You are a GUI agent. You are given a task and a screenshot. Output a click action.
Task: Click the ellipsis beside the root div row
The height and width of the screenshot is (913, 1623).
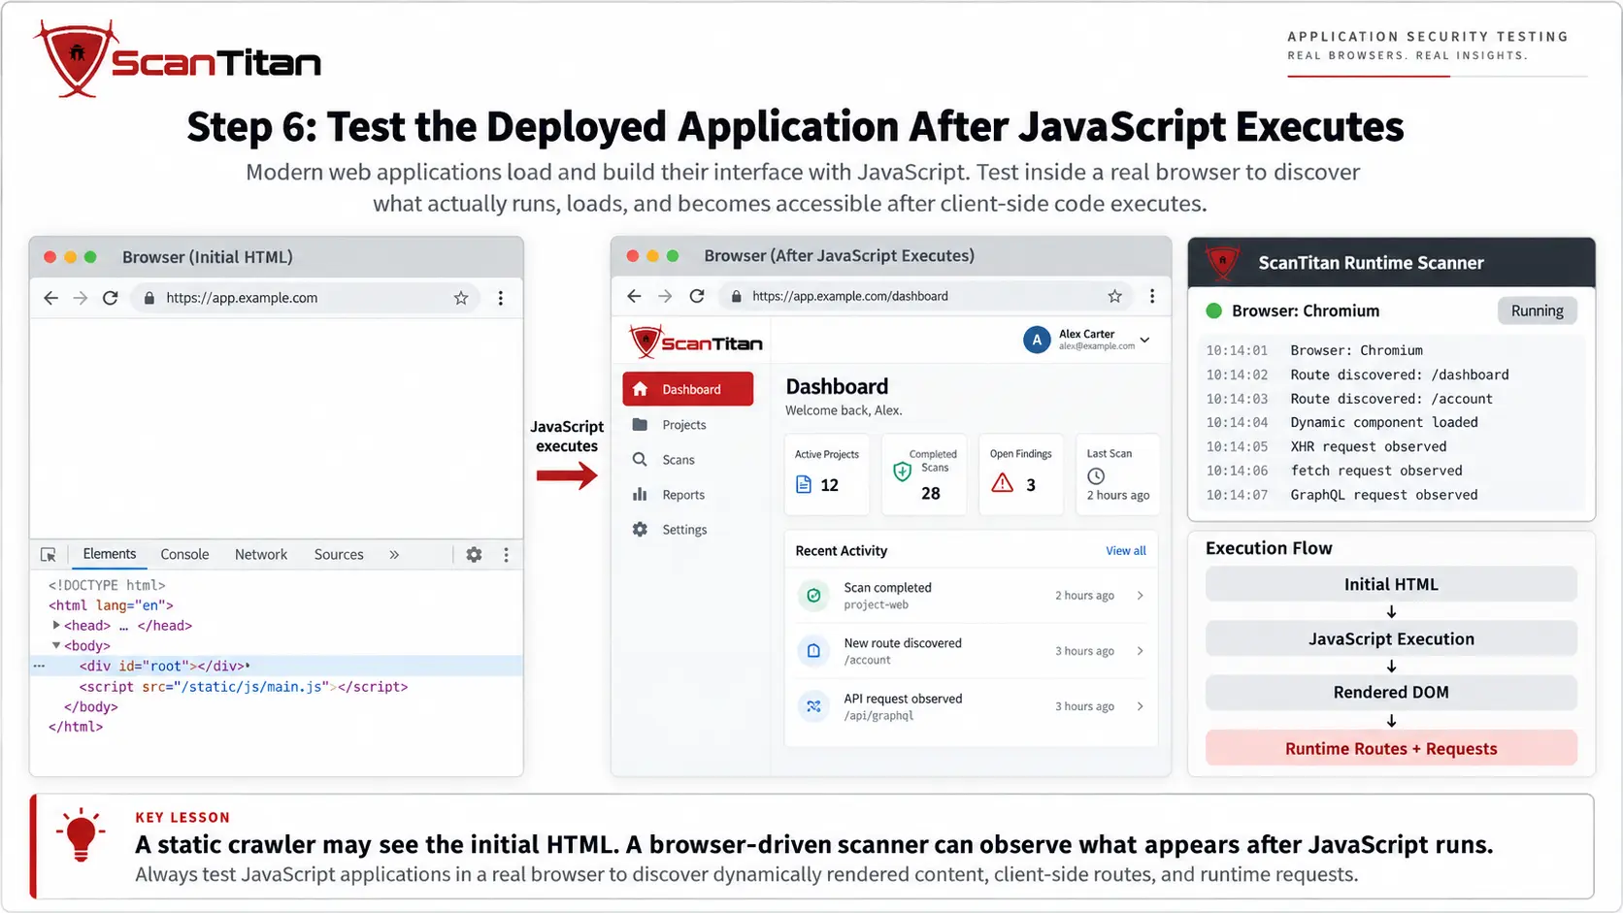[x=39, y=666]
